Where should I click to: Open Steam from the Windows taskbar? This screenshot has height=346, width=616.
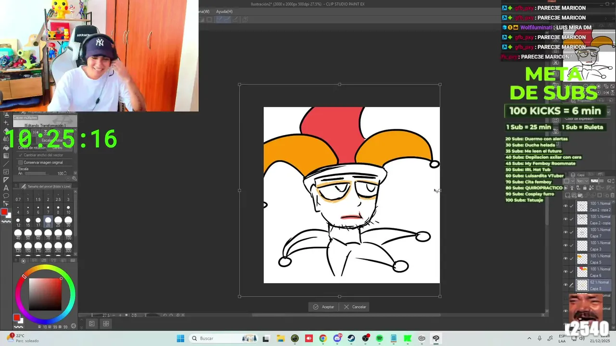coord(351,338)
